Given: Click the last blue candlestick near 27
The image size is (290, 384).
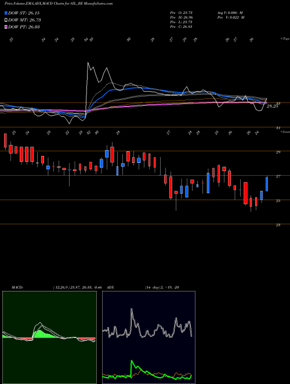Looking at the screenshot, I should 267,184.
